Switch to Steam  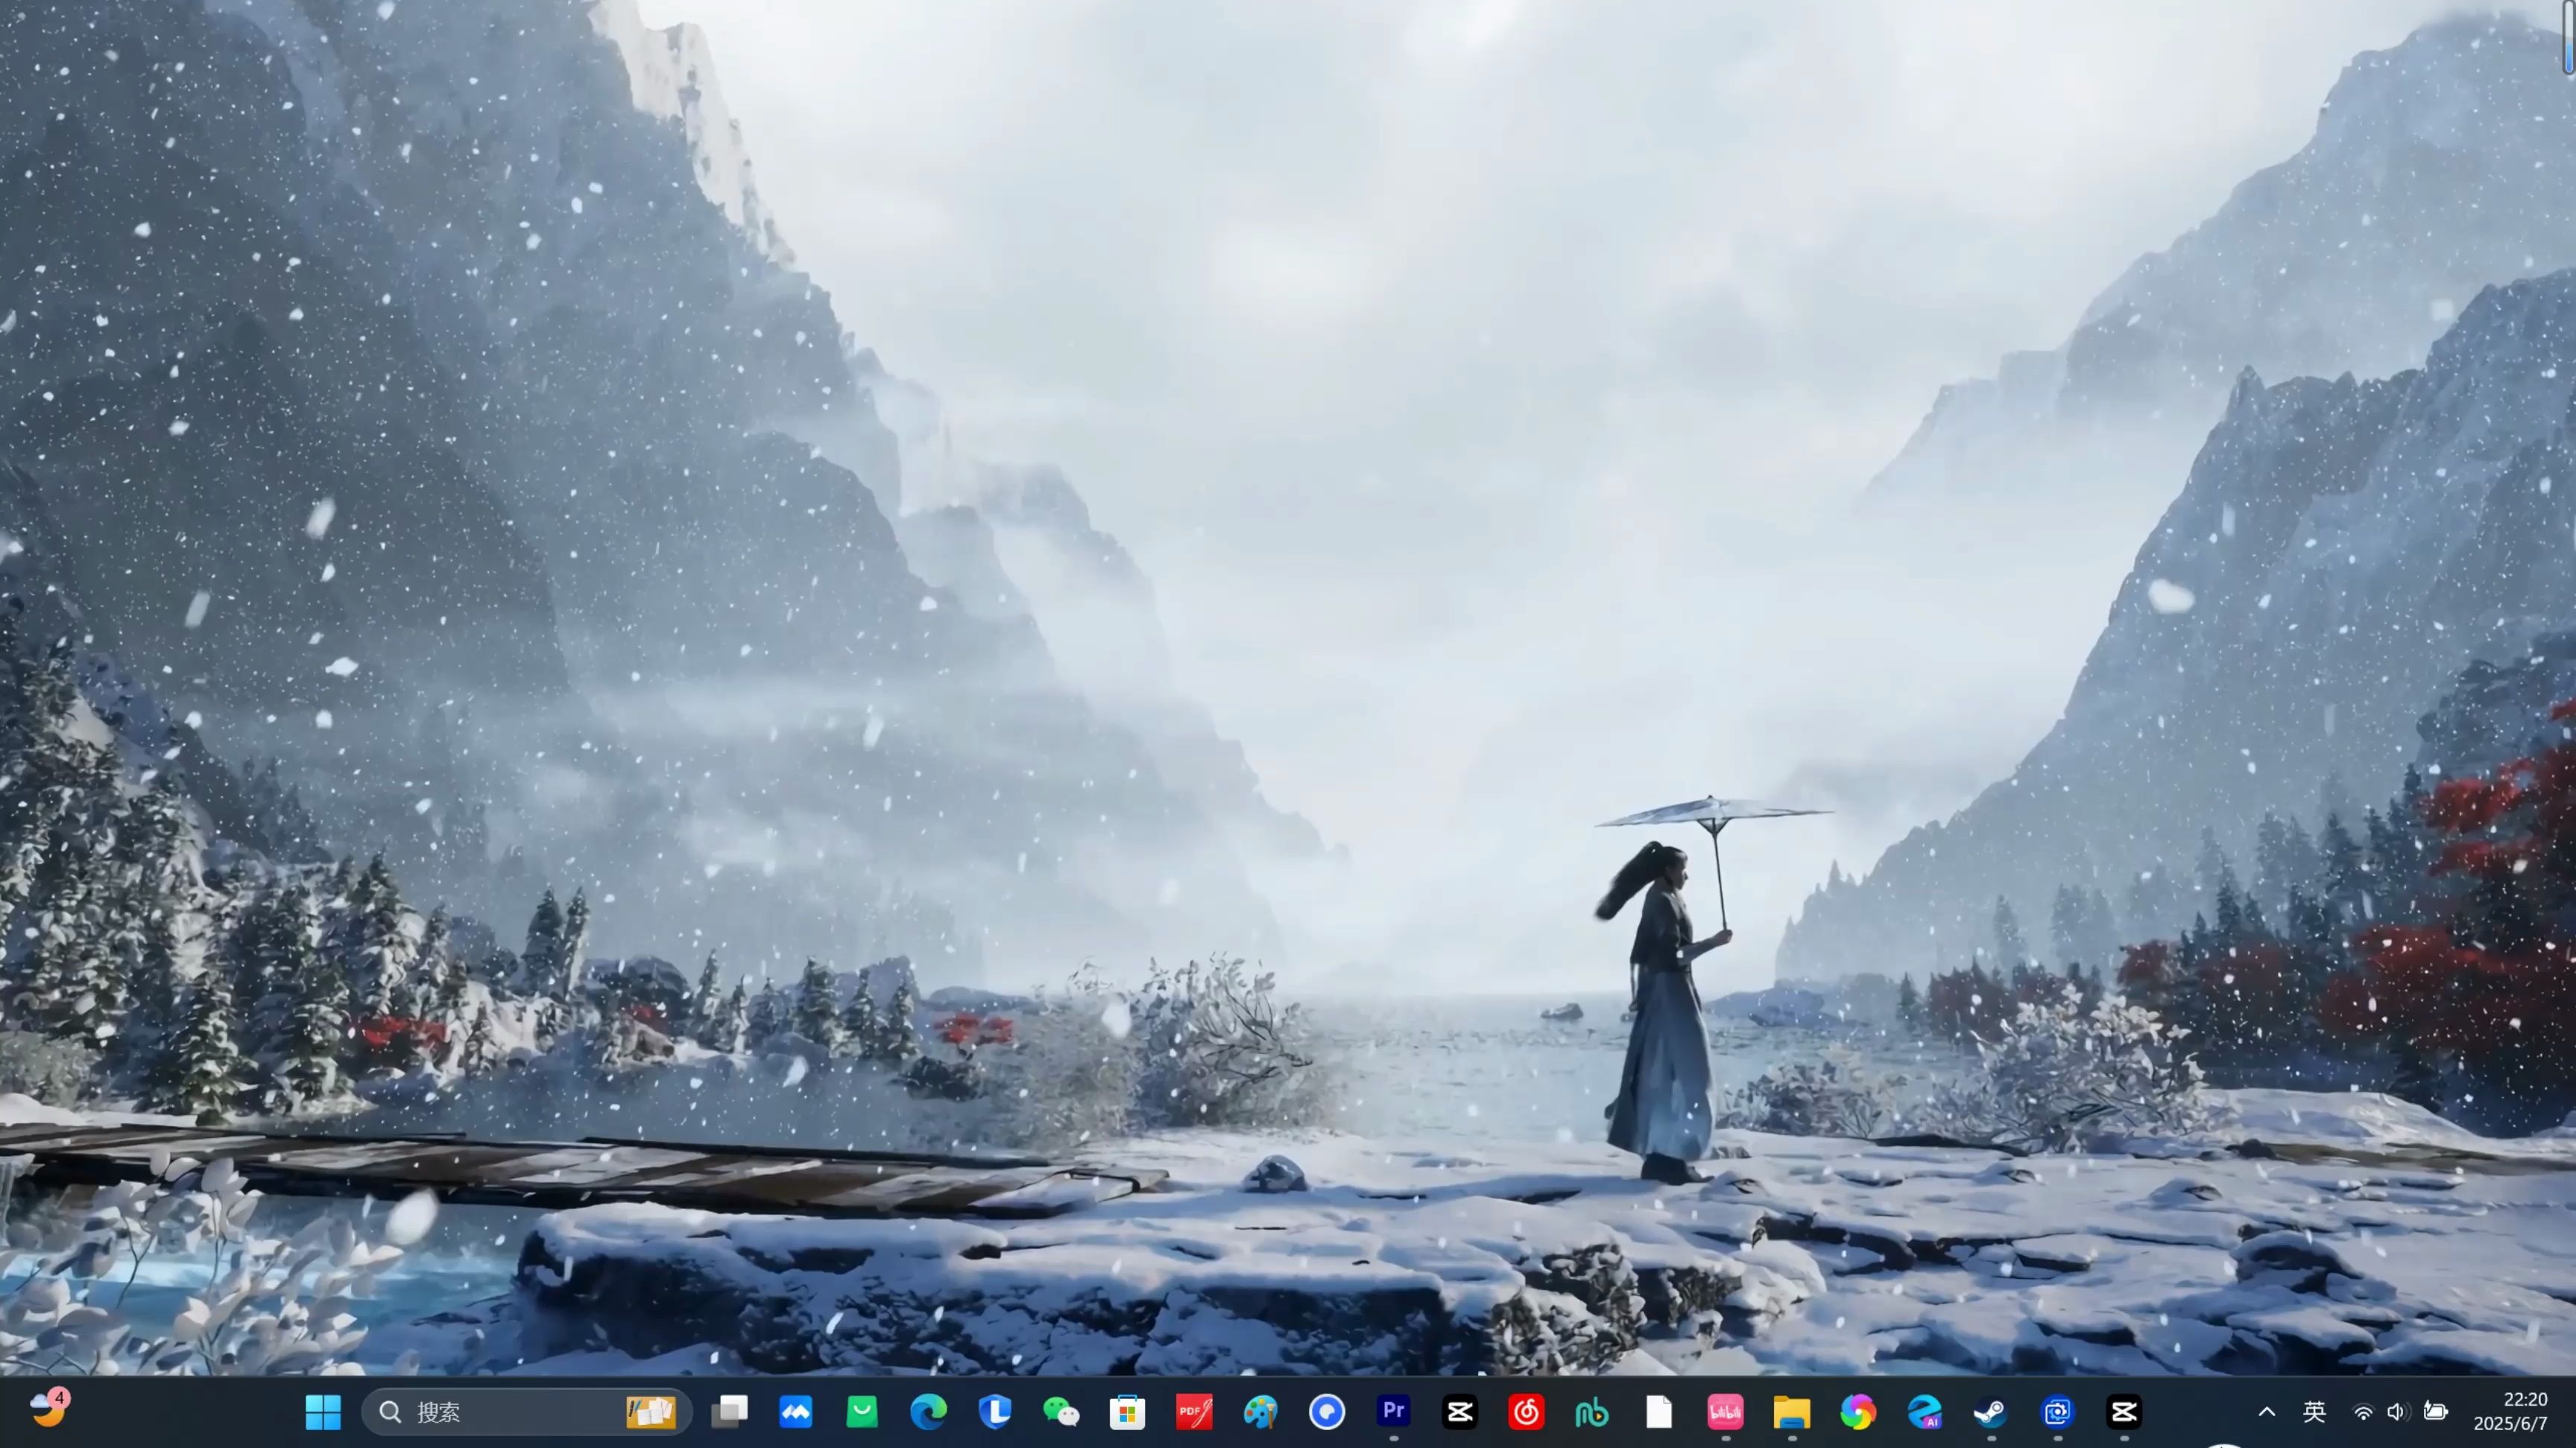click(x=1991, y=1412)
